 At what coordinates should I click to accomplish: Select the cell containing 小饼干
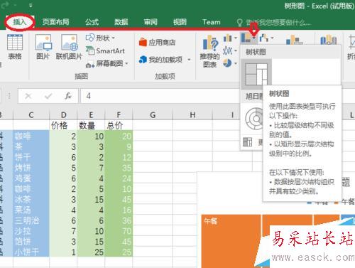tap(31, 252)
